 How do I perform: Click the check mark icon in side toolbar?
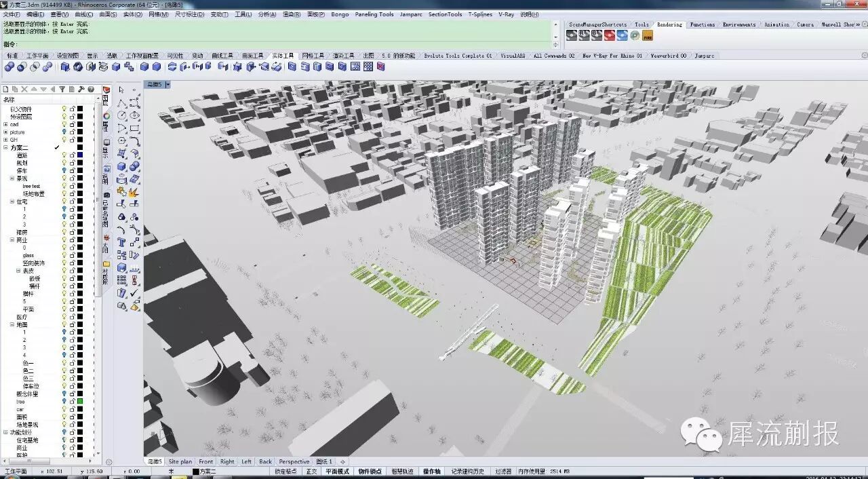pos(134,292)
